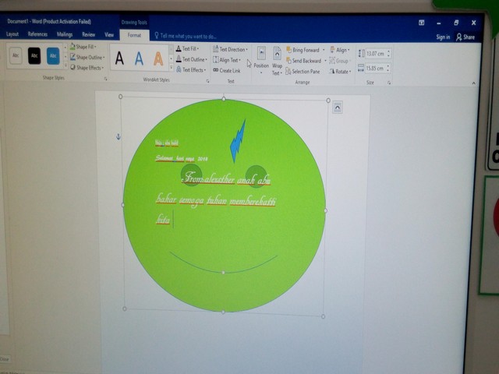Open the Wrap Text menu
This screenshot has width=499, height=374.
[x=277, y=59]
